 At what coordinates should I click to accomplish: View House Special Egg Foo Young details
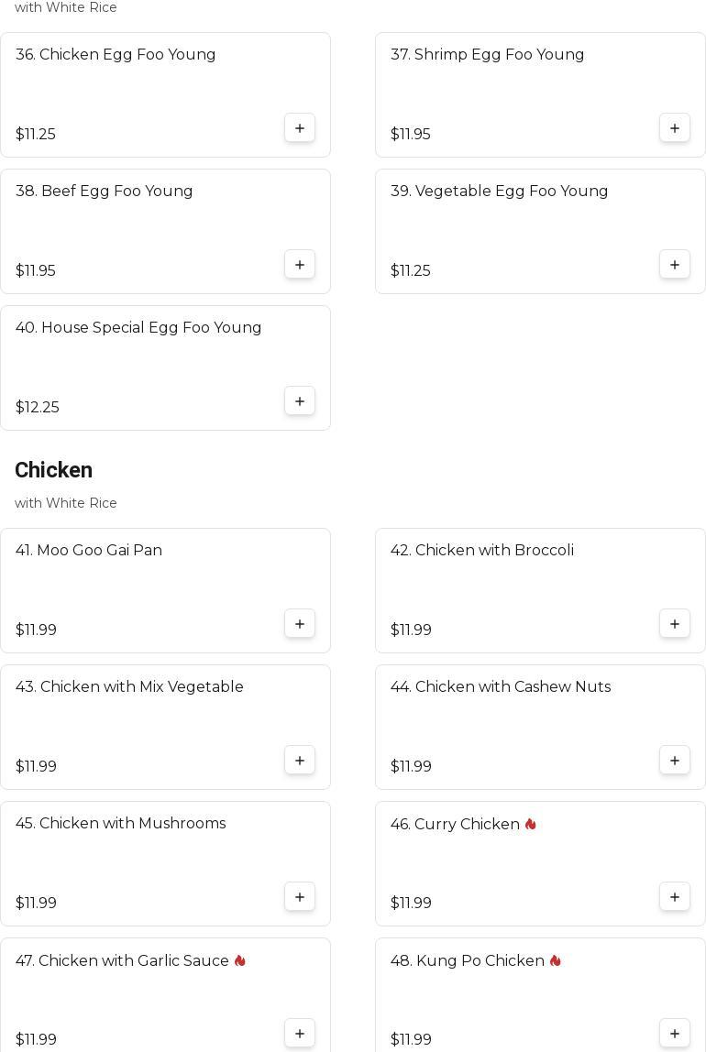tap(138, 327)
